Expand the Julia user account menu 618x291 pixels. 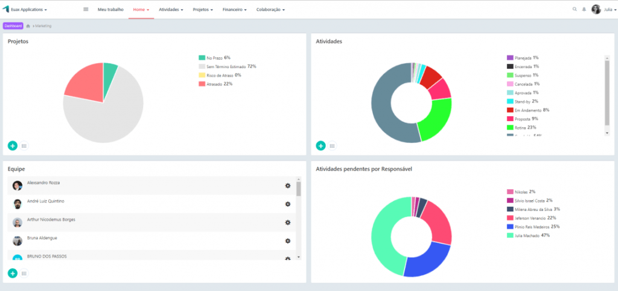click(604, 10)
